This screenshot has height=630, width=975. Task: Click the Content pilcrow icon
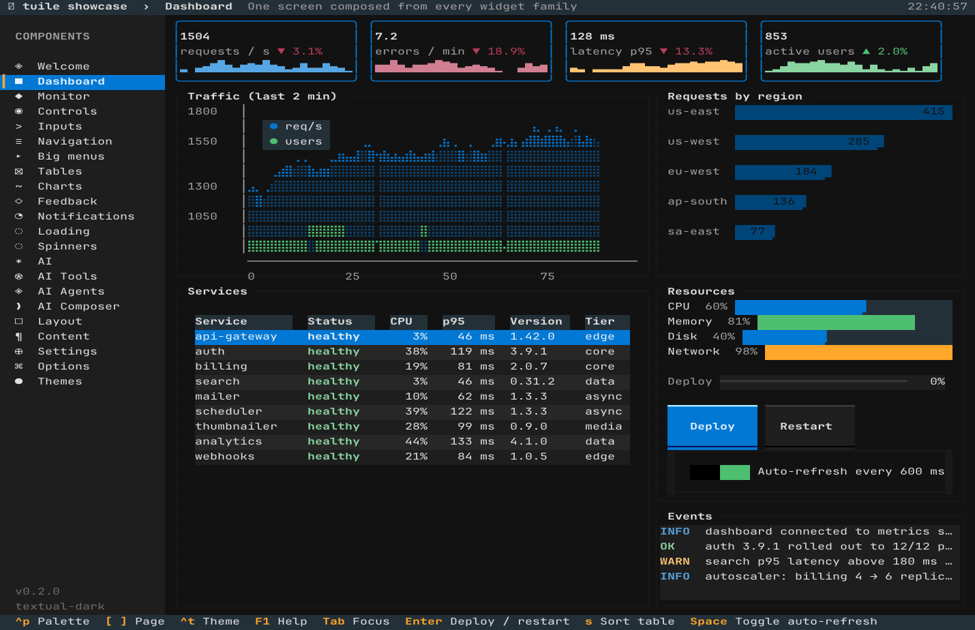tap(19, 336)
